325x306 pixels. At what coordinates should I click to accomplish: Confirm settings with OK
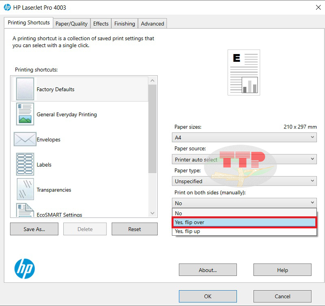[208, 296]
